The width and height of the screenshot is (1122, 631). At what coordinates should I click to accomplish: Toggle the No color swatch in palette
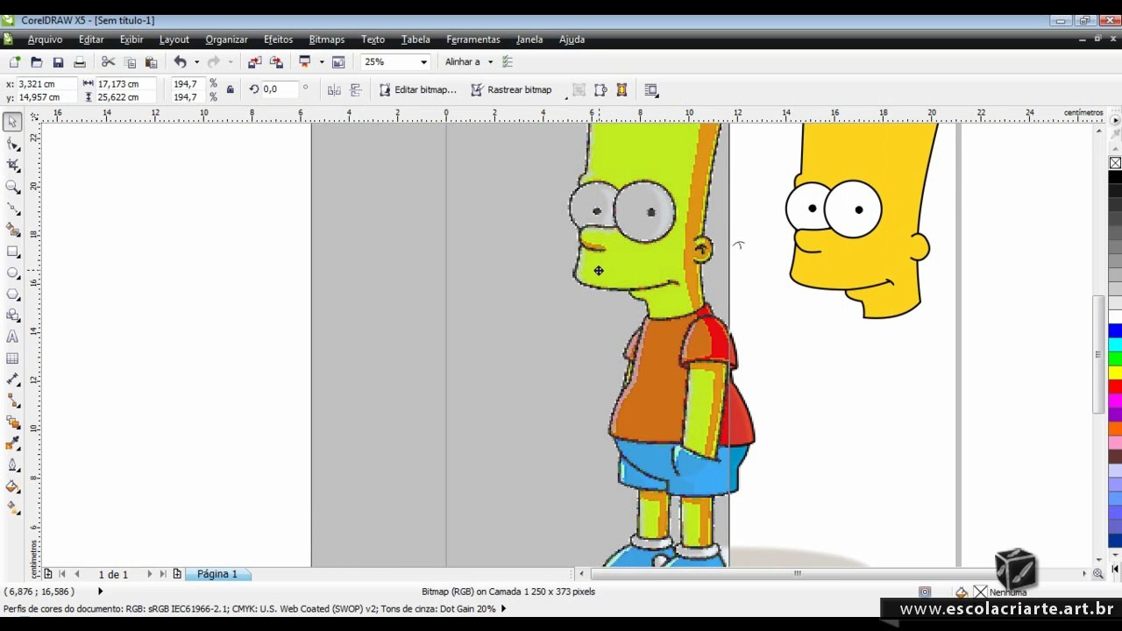(x=1115, y=163)
